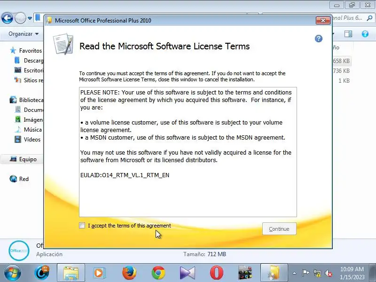This screenshot has width=376, height=282.
Task: Select Favoritos in the Explorer sidebar
Action: click(26, 51)
